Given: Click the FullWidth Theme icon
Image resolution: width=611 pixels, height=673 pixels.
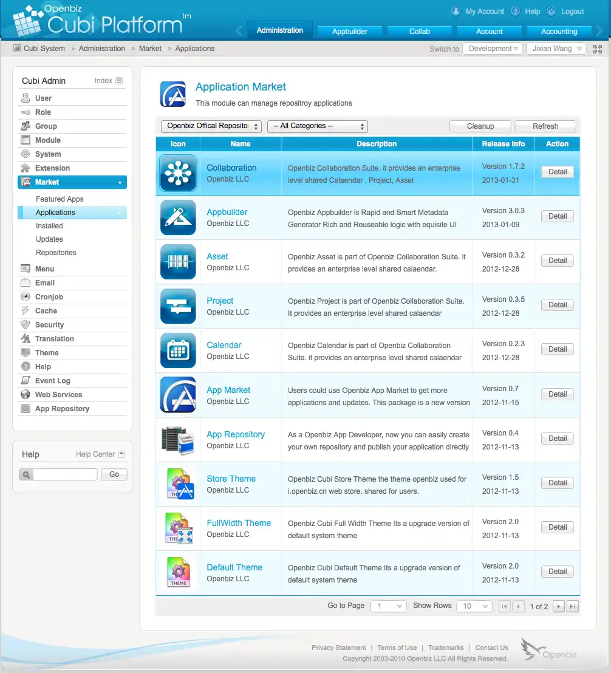Looking at the screenshot, I should click(179, 528).
